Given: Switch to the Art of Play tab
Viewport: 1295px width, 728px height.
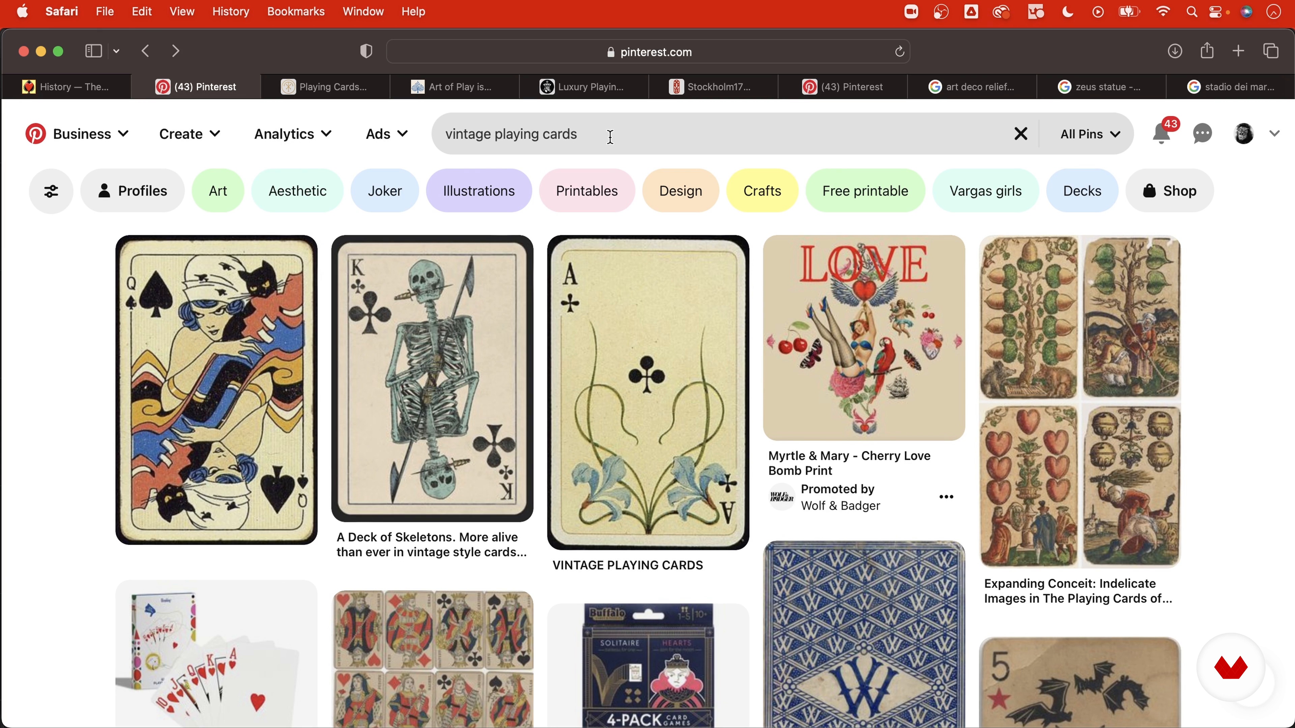Looking at the screenshot, I should 454,87.
